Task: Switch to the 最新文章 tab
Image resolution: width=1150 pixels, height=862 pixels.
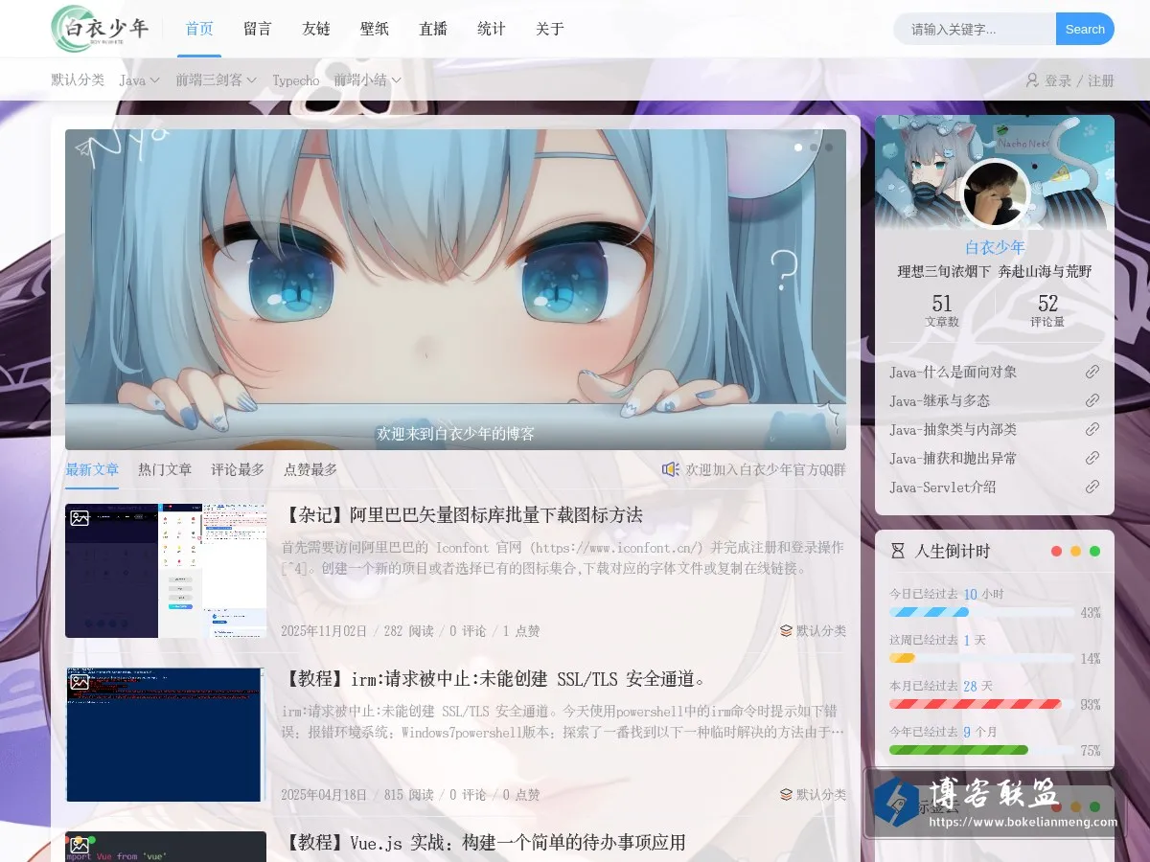Action: [92, 469]
